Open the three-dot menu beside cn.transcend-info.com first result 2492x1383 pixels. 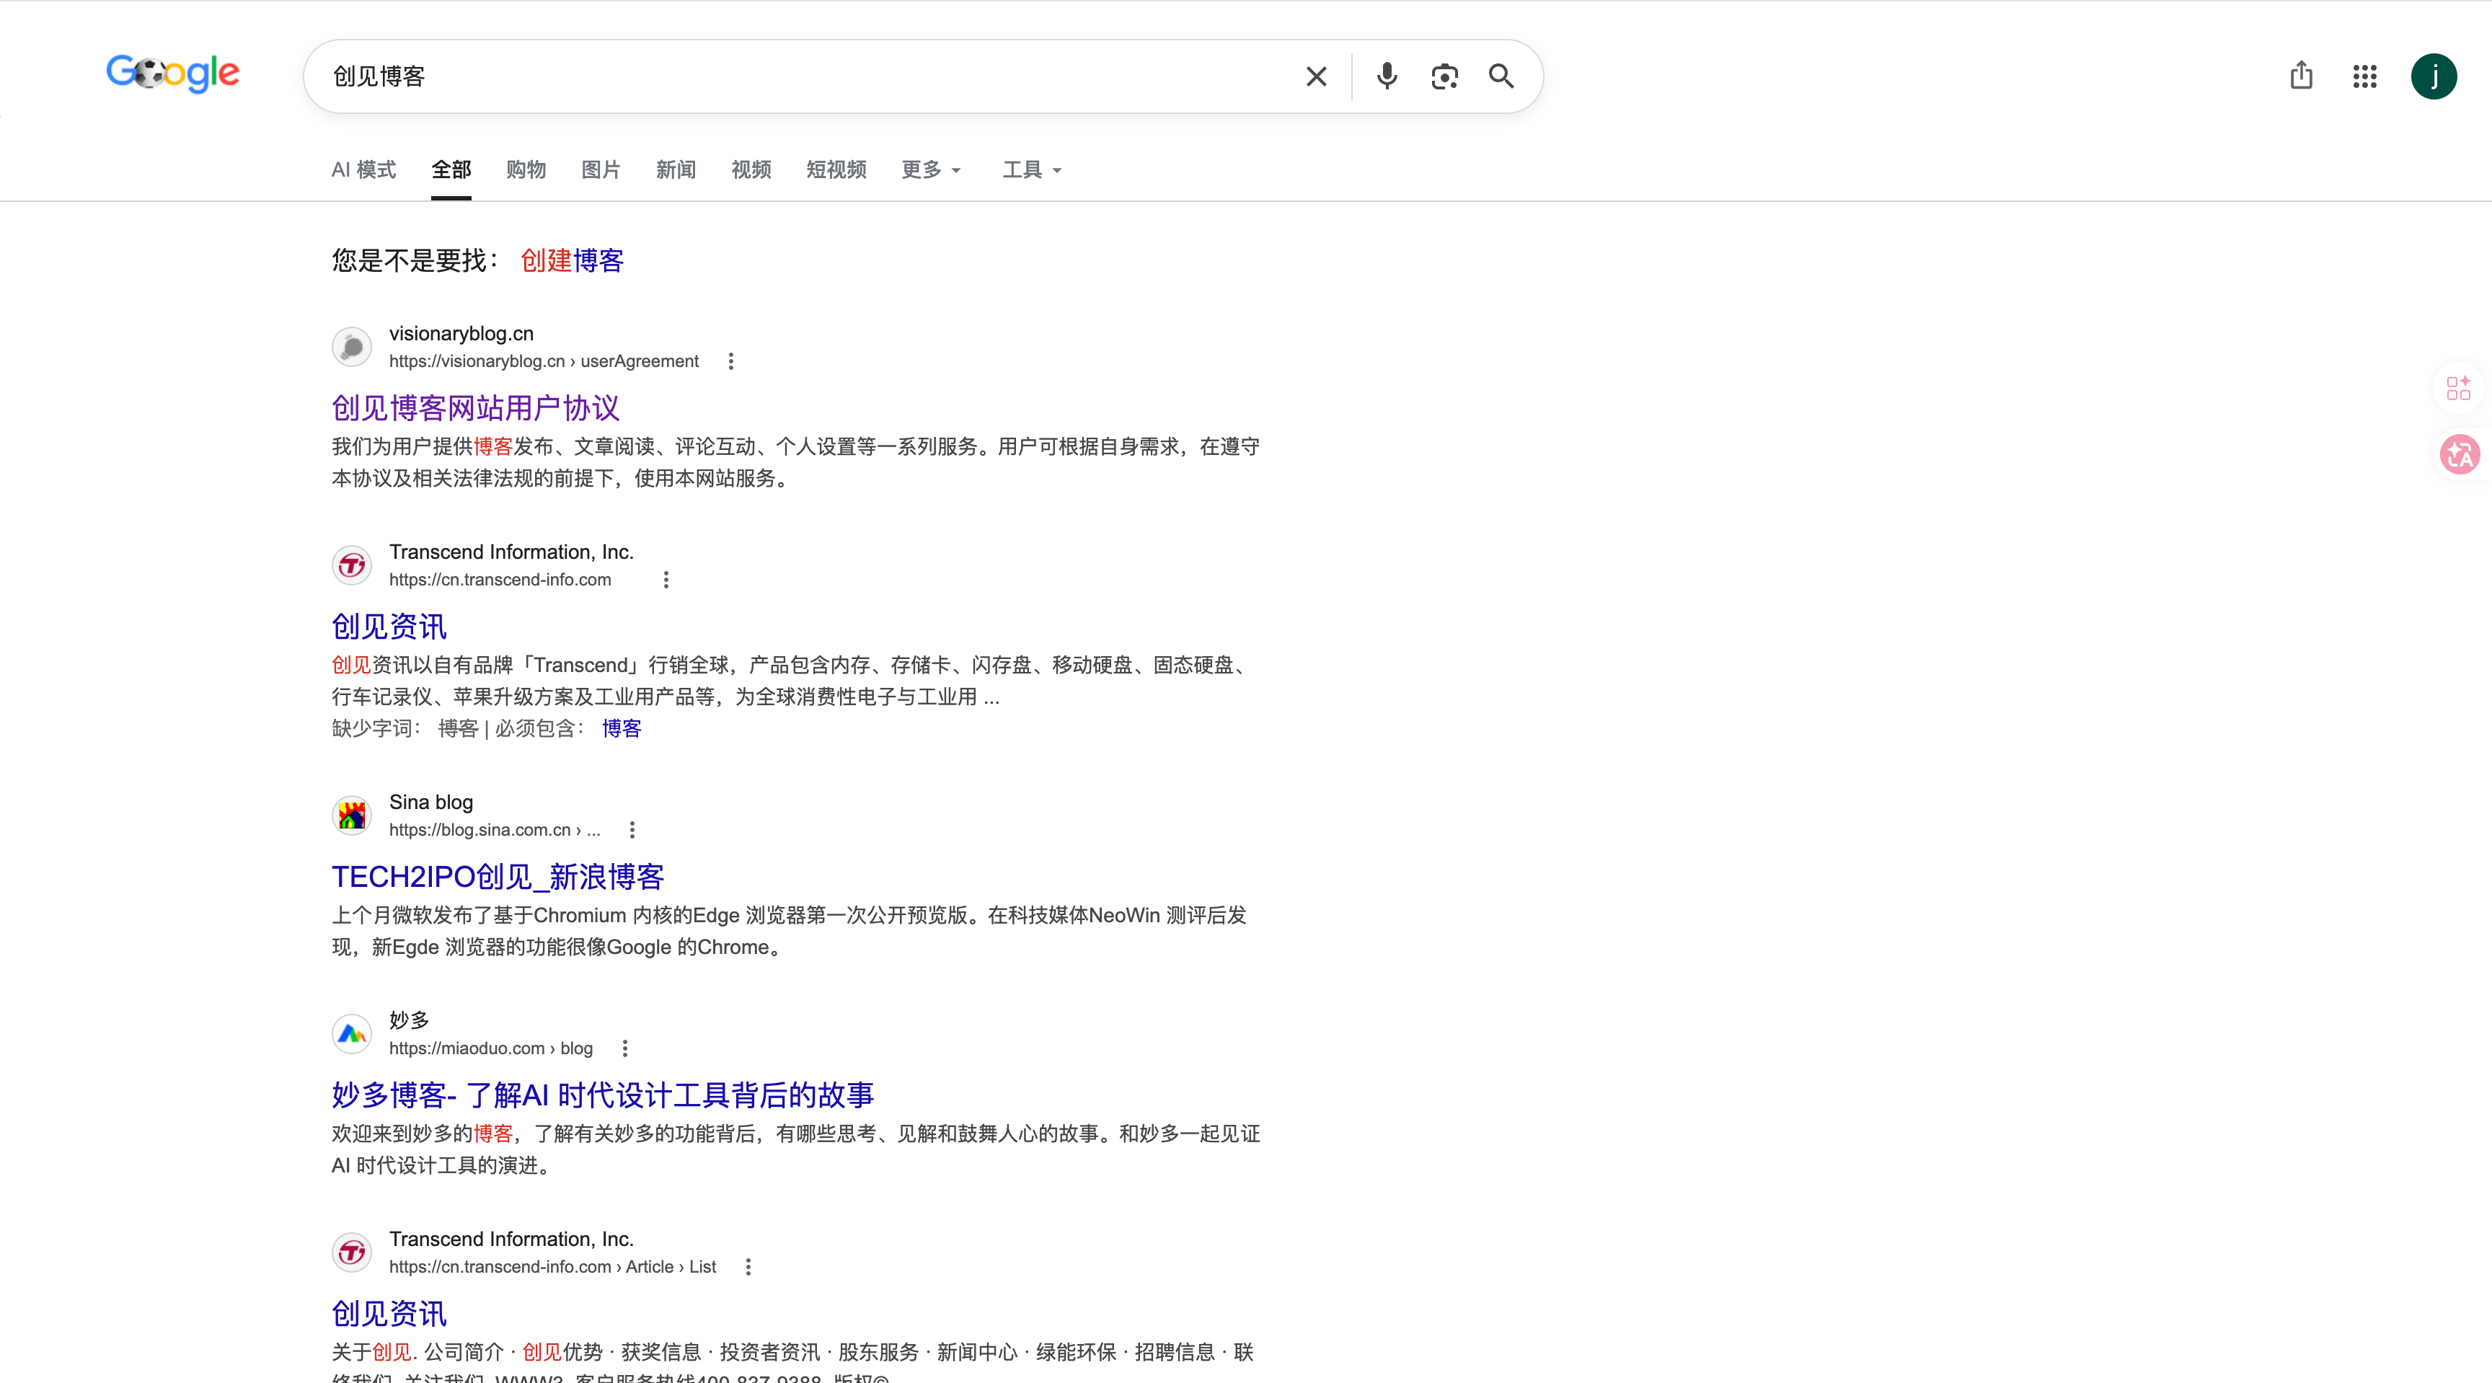click(x=666, y=579)
